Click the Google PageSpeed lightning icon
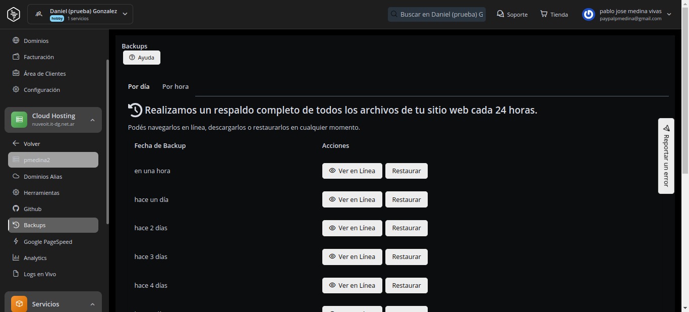This screenshot has height=312, width=689. coord(16,241)
